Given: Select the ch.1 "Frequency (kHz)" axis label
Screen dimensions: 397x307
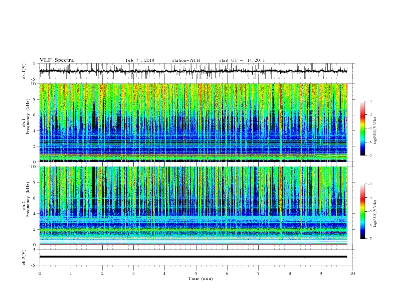Looking at the screenshot, I should (29, 117).
